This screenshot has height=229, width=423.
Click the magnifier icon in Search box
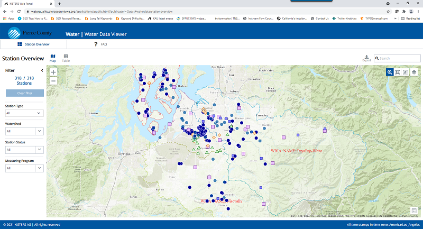point(377,58)
